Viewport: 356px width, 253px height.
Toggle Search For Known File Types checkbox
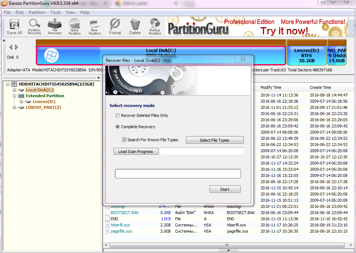pos(124,140)
